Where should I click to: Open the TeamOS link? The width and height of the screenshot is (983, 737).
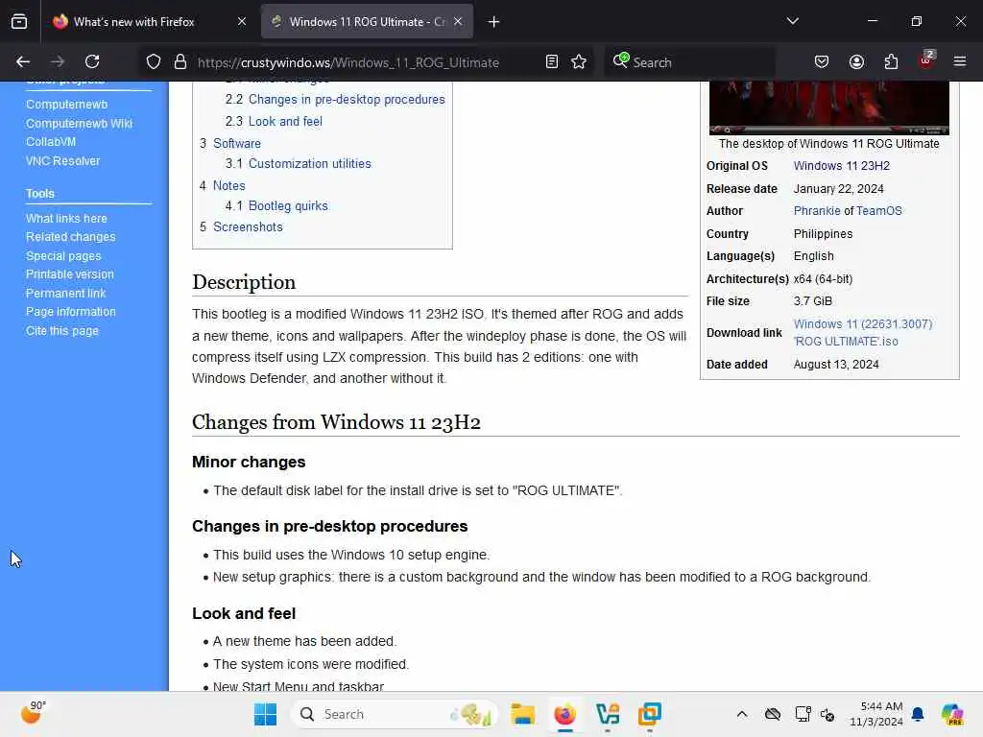[x=878, y=210]
